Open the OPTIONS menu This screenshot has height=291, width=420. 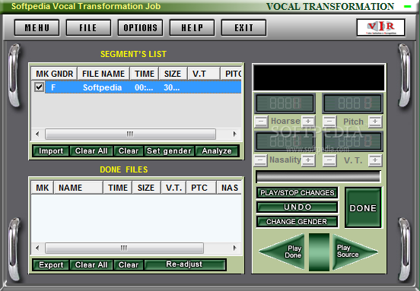point(140,27)
